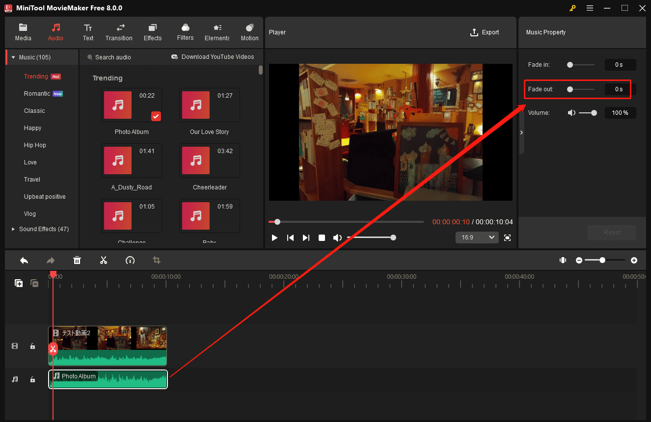Select the Classic music category
The width and height of the screenshot is (651, 422).
click(x=34, y=111)
